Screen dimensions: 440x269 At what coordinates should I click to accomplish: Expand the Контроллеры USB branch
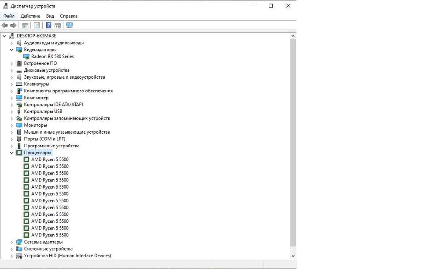coord(11,112)
